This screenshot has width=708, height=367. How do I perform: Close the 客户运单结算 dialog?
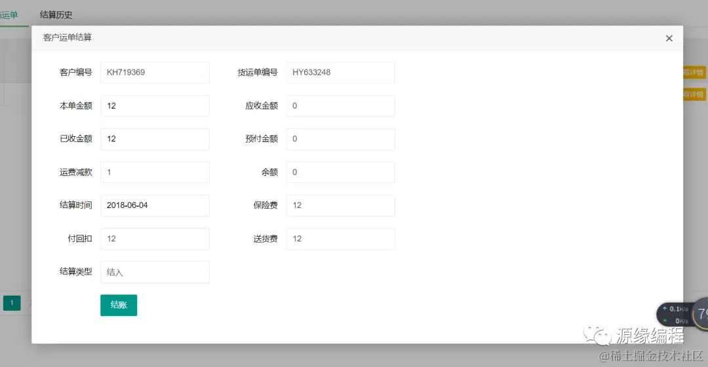(x=669, y=39)
